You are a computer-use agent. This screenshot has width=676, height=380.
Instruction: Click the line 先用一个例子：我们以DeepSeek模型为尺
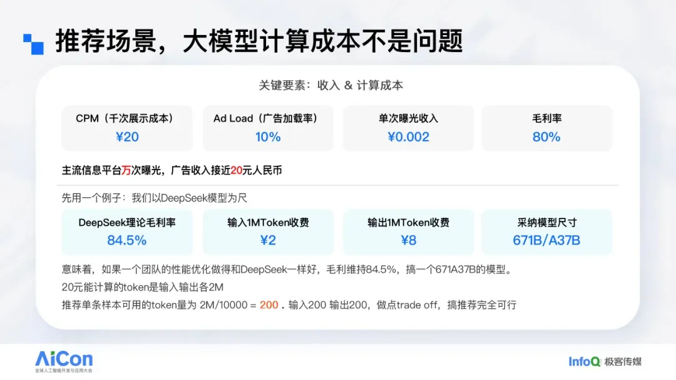(x=154, y=198)
